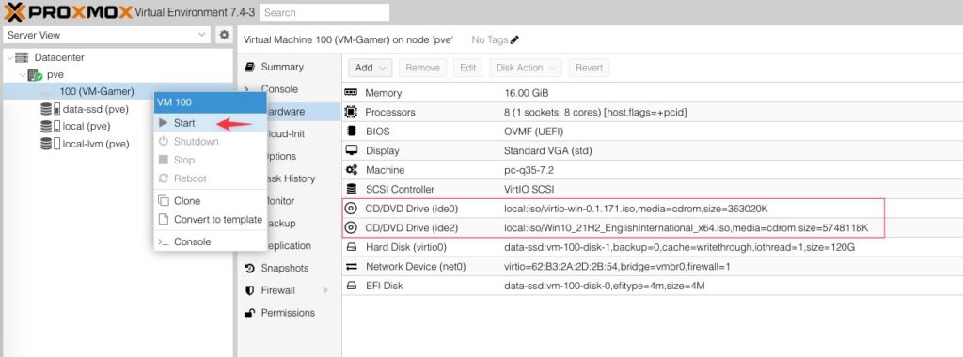Viewport: 963px width, 357px height.
Task: Edit tags with the pencil icon
Action: click(x=514, y=39)
